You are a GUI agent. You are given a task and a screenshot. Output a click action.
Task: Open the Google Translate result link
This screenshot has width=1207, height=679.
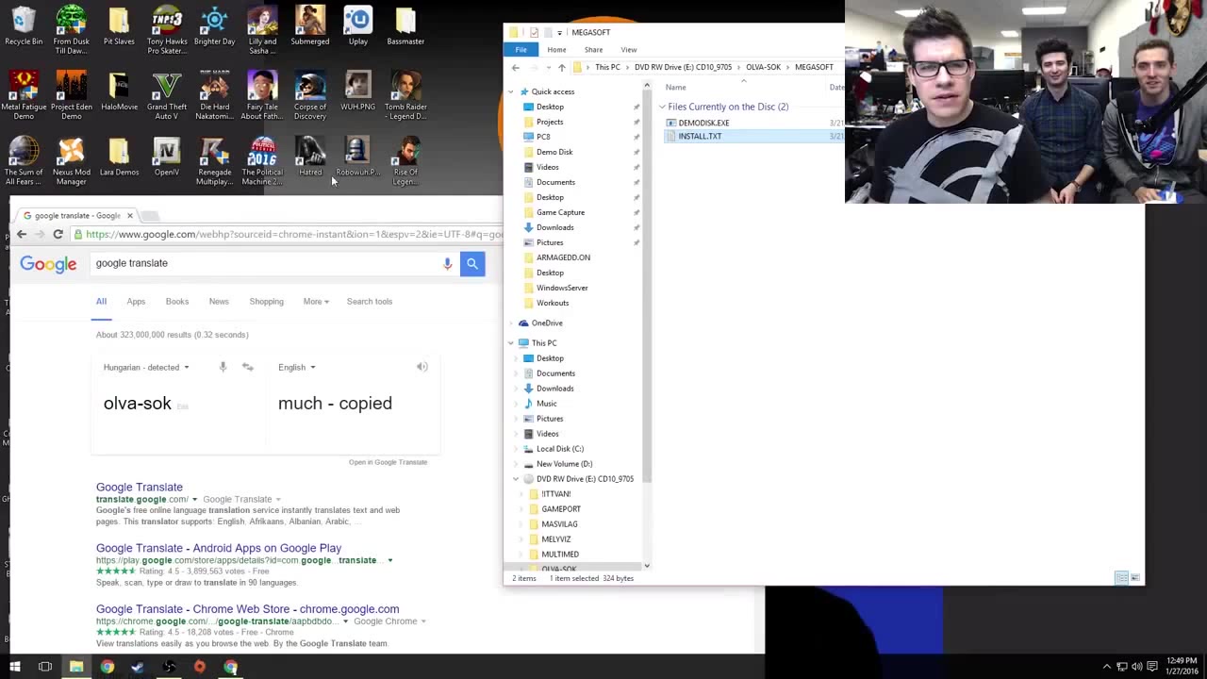139,488
